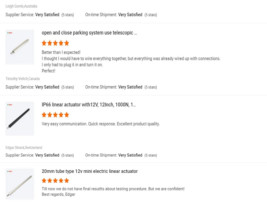The height and width of the screenshot is (209, 267).
Task: Open "20mm tube type 12v mini" product link
Action: coord(90,171)
